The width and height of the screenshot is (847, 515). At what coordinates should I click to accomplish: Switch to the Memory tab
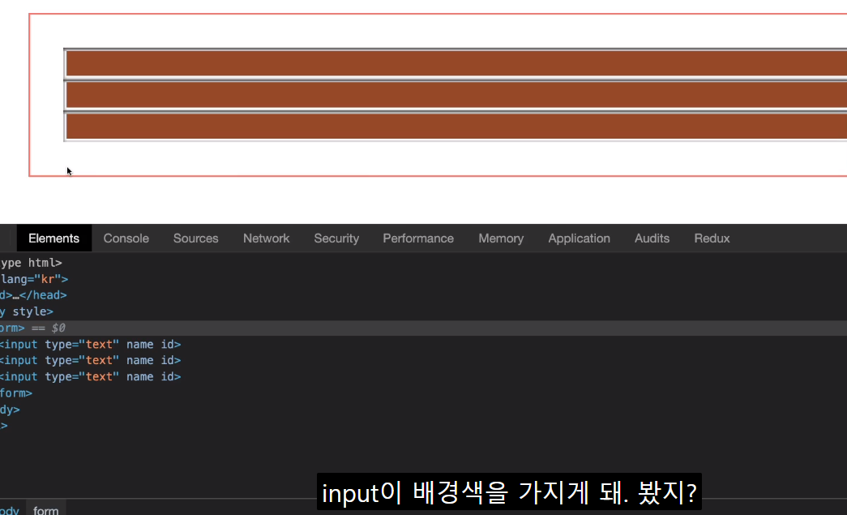point(501,238)
